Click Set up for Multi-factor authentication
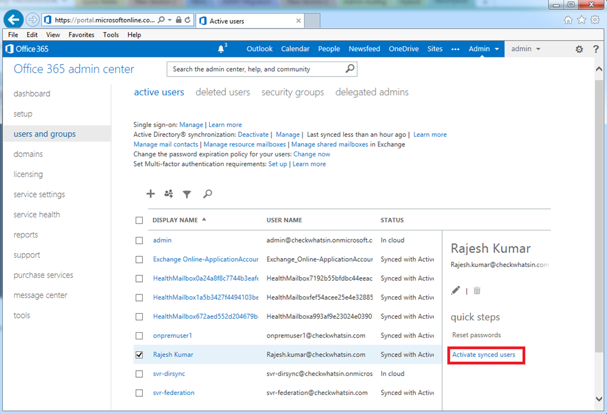This screenshot has width=607, height=414. [277, 164]
